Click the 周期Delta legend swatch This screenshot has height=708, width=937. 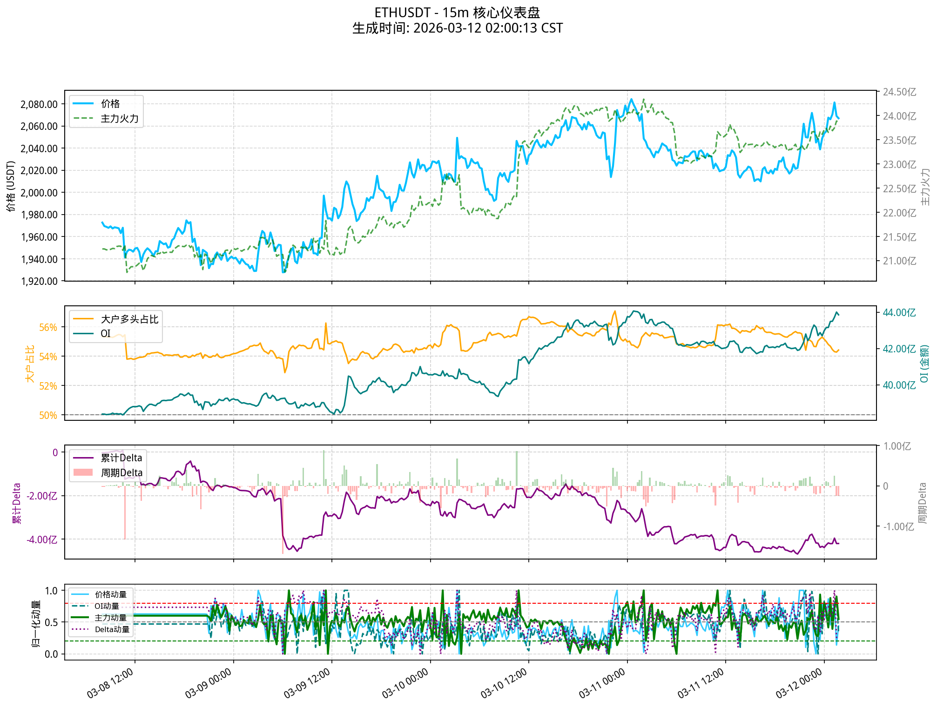coord(83,473)
